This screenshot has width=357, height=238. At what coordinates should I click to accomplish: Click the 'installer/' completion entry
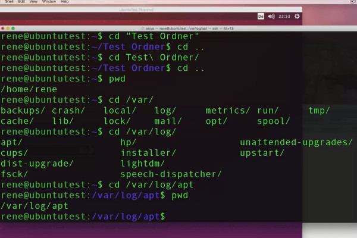[x=148, y=153]
